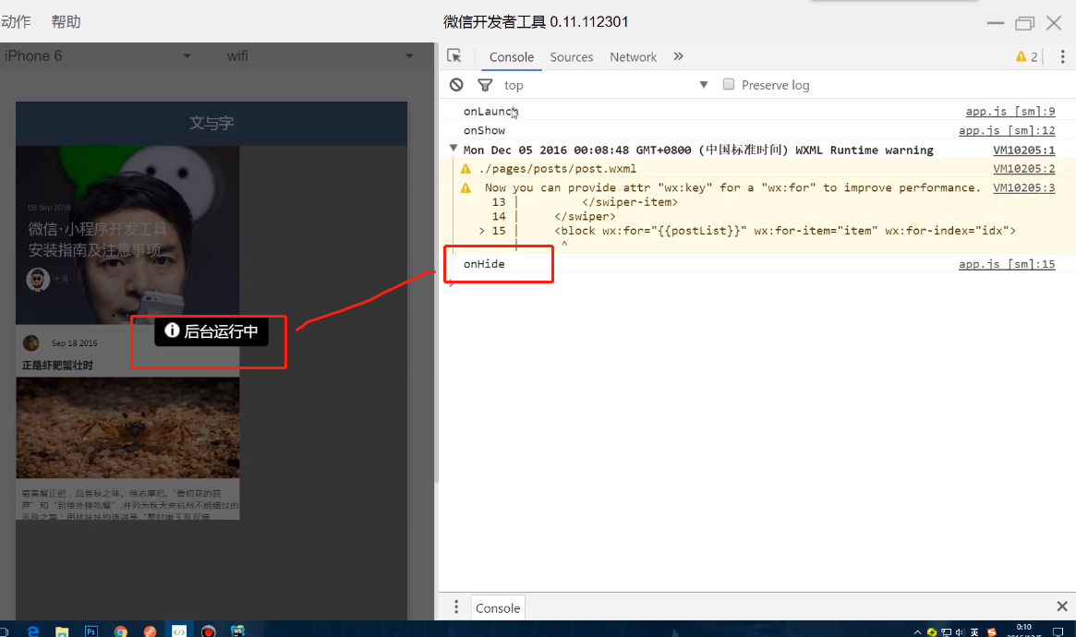1076x637 pixels.
Task: Open the app.js [sm]:12 source link
Action: 1007,130
